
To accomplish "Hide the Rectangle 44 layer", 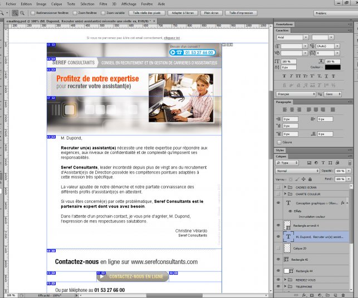I will click(278, 271).
